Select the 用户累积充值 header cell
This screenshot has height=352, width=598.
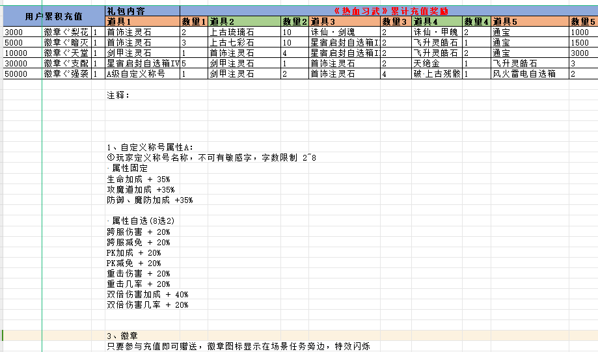[52, 16]
